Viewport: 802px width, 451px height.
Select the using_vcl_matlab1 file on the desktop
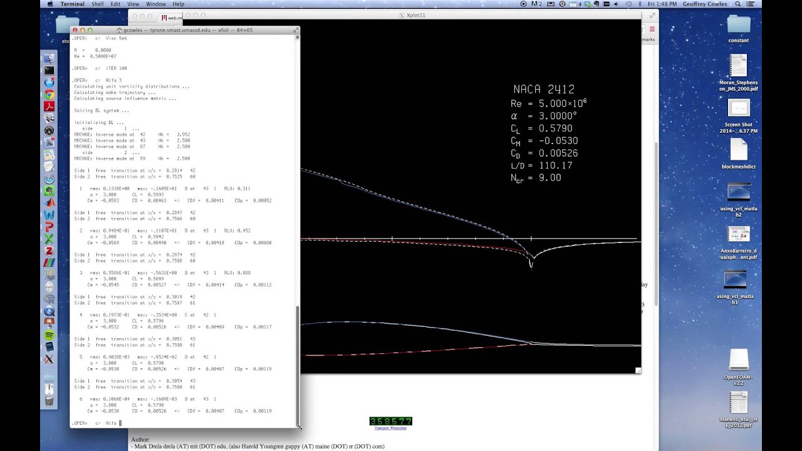tap(734, 287)
